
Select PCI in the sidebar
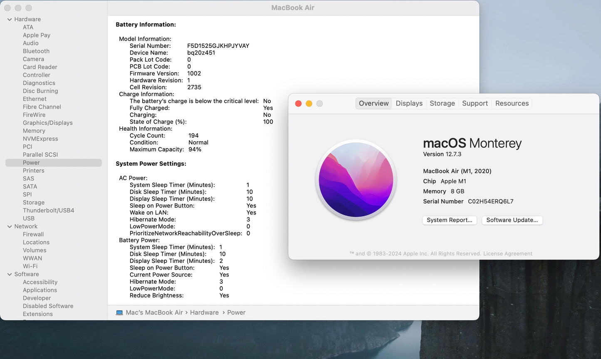[x=27, y=147]
